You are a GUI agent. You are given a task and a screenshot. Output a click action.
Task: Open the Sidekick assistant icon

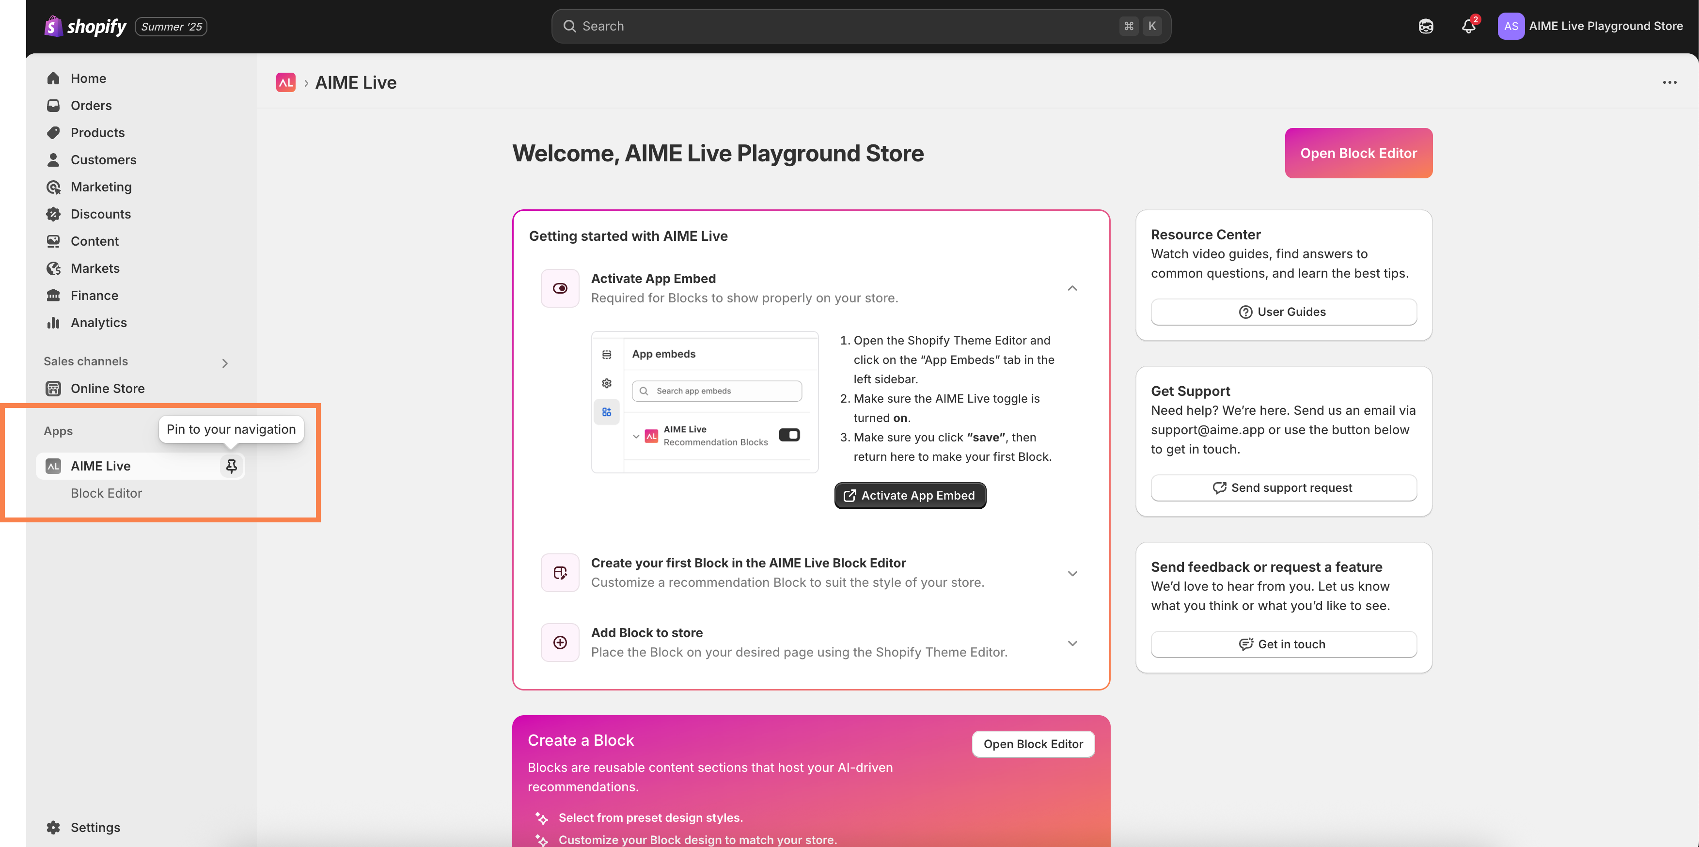click(1425, 26)
